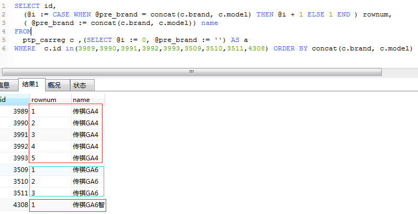The image size is (418, 214).
Task: Click the value 4308 in the IN list
Action: 257,48
